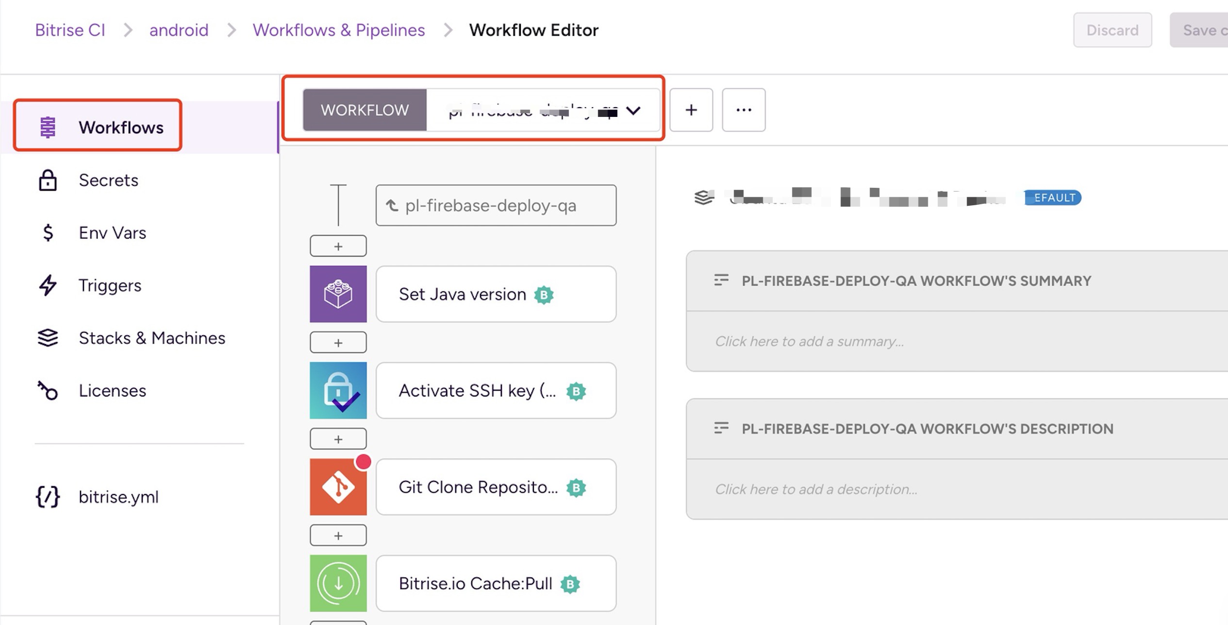Click the WORKFLOW label tag

click(365, 110)
